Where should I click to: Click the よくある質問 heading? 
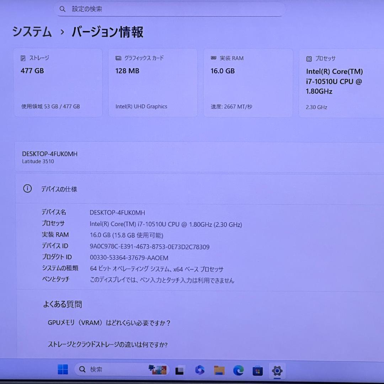pyautogui.click(x=63, y=304)
